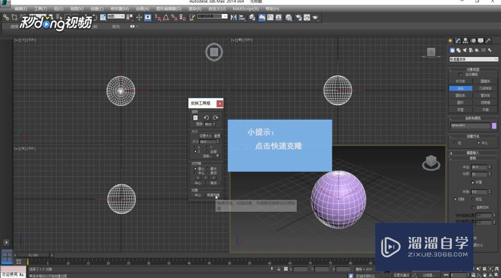The width and height of the screenshot is (501, 278).
Task: Select the 中心 creation method radio button
Action: tap(479, 143)
